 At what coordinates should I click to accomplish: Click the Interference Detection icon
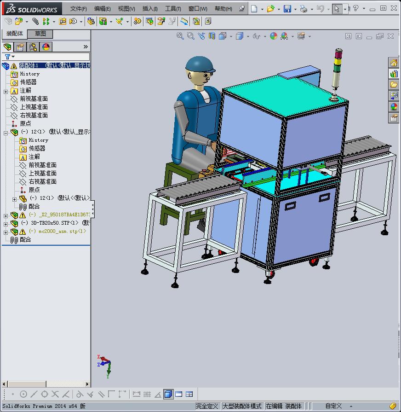(x=196, y=21)
